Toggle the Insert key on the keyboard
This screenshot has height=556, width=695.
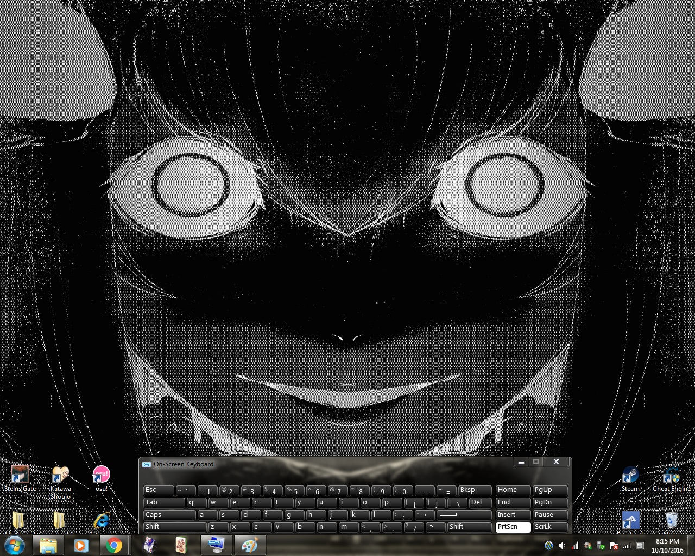pyautogui.click(x=513, y=515)
